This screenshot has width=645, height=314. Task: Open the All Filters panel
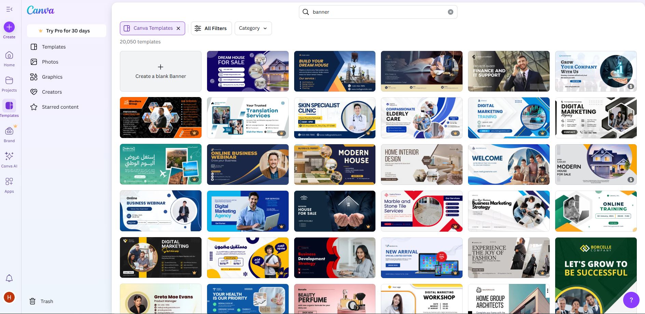coord(211,28)
